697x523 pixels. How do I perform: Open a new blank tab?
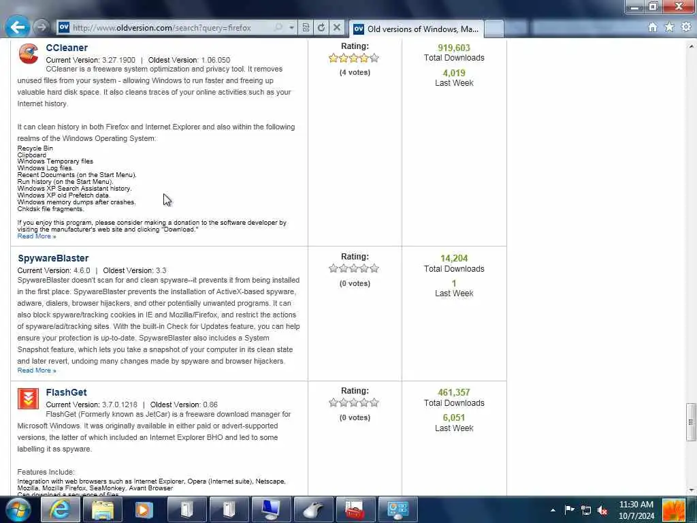tap(494, 29)
